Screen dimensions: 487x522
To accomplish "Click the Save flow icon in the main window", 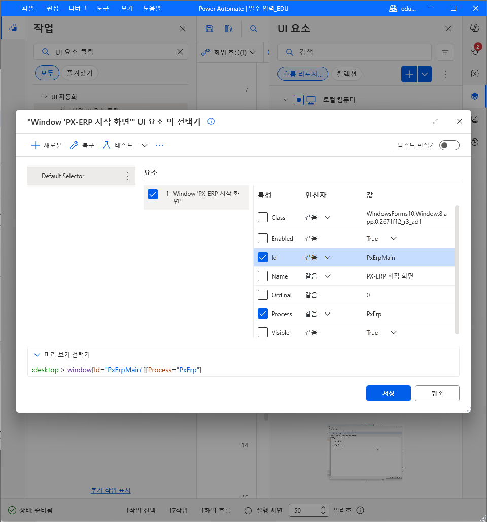I will [x=210, y=29].
